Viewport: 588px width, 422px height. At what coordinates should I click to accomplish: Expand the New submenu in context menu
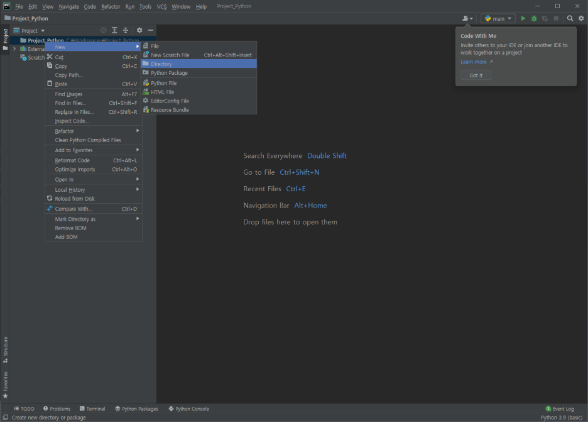point(94,47)
